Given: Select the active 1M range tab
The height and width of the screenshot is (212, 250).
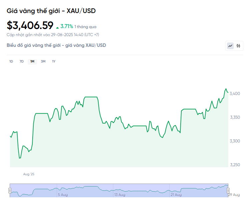Looking at the screenshot, I should pos(32,61).
